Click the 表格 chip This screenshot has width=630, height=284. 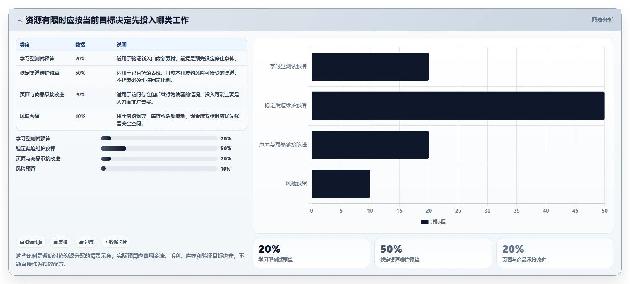coord(60,242)
